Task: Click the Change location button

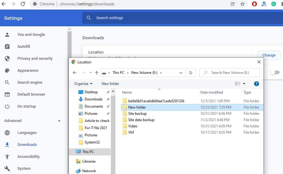Action: pos(269,55)
